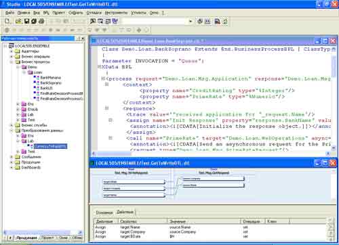This screenshot has width=339, height=245.
Task: Click the workspace tree horizontal scrollbar
Action: tap(43, 232)
